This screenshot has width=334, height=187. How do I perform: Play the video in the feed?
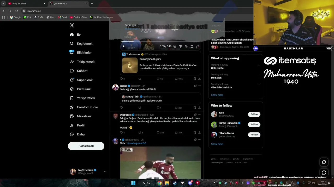(123, 46)
